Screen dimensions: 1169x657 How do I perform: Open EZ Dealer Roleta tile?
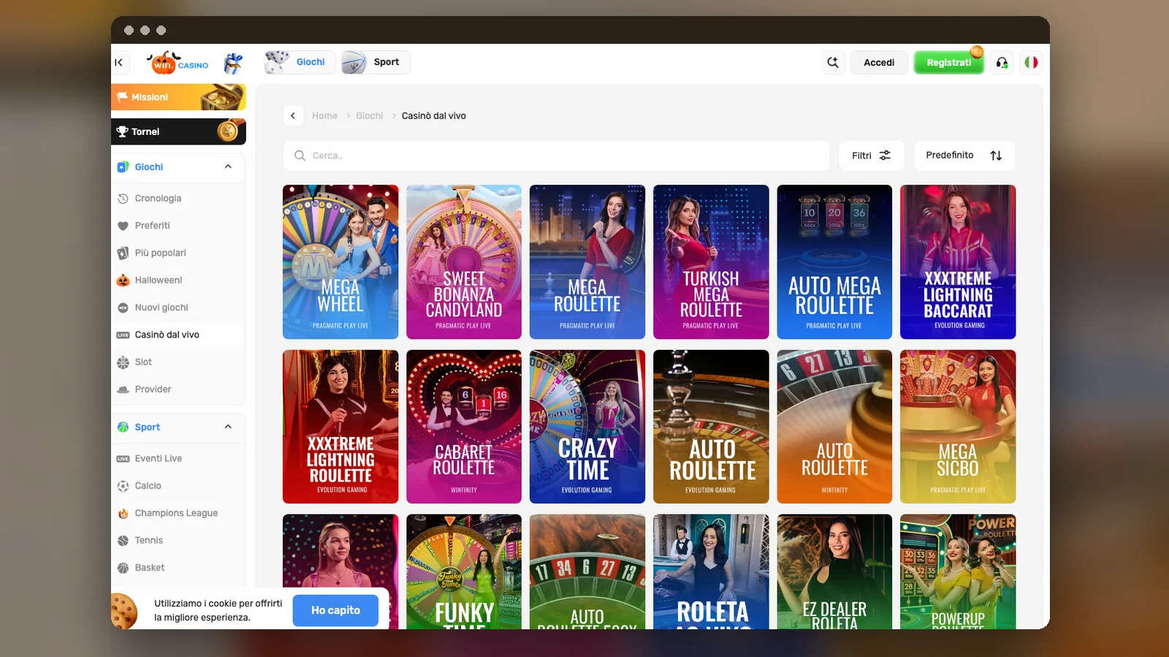(834, 572)
